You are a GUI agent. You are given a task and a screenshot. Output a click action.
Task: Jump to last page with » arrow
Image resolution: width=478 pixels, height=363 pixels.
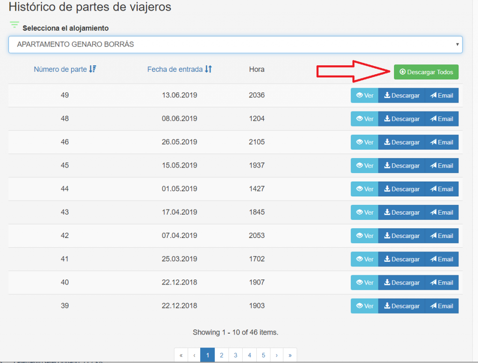pos(290,355)
